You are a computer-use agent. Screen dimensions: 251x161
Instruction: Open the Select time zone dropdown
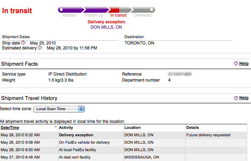(x=59, y=109)
